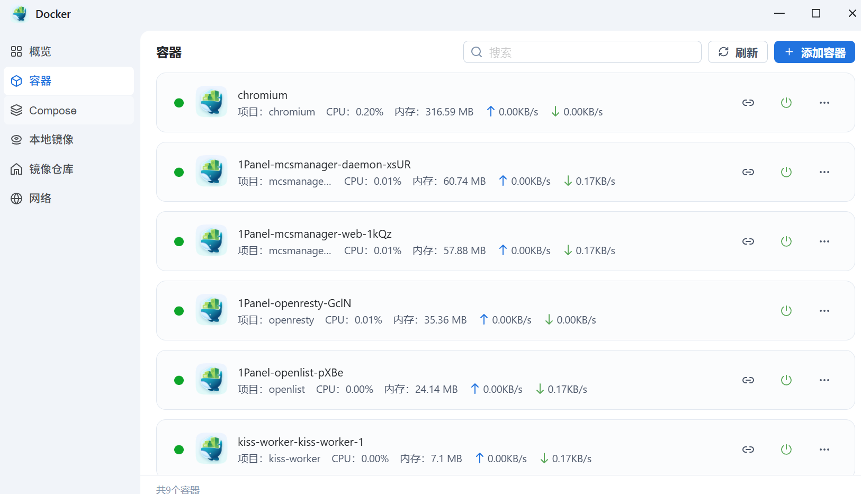Focus the 搜索 search field

[x=582, y=52]
